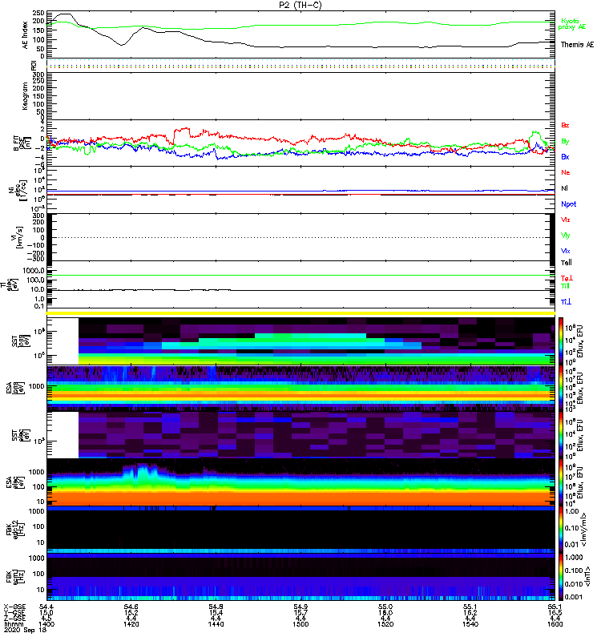The image size is (601, 641).
Task: Click the red "Bz" legend label
Action: [x=565, y=125]
